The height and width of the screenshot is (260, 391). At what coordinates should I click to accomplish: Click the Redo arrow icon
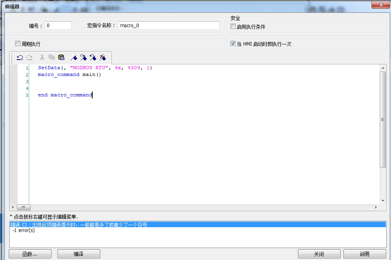pyautogui.click(x=29, y=58)
